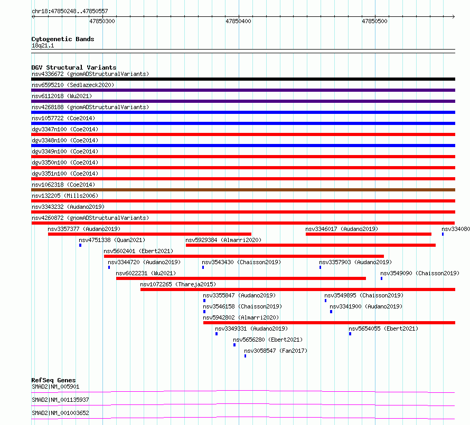Screen dimensions: 470x425
Task: Click the blue nsv3355847 marker
Action: [x=204, y=301]
